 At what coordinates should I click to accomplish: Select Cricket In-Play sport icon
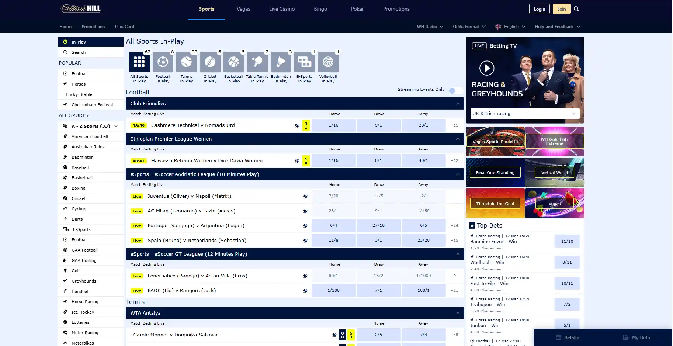210,62
